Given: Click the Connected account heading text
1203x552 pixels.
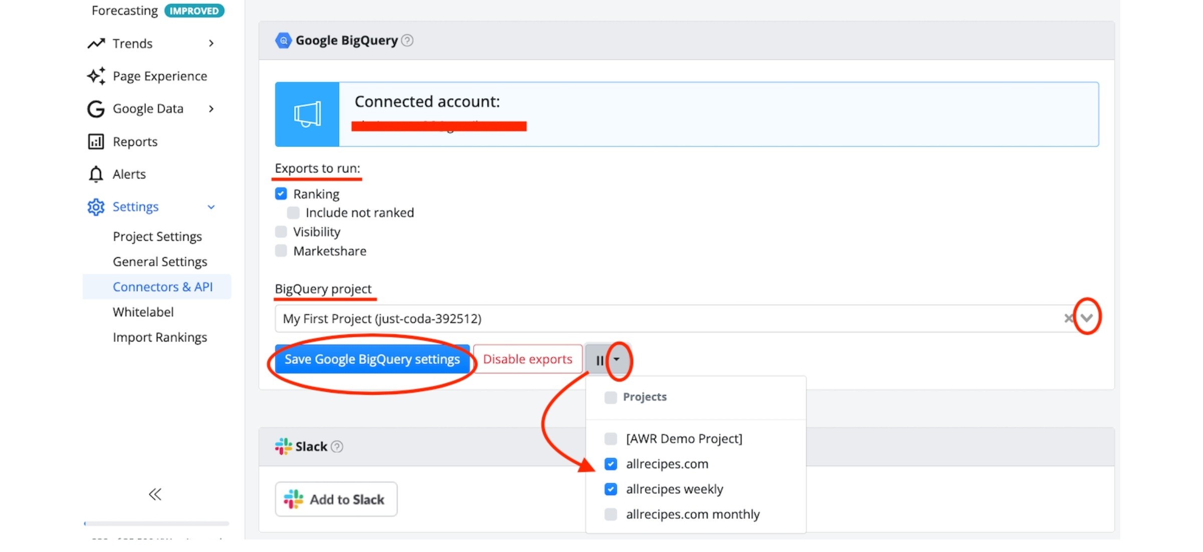Looking at the screenshot, I should point(428,102).
